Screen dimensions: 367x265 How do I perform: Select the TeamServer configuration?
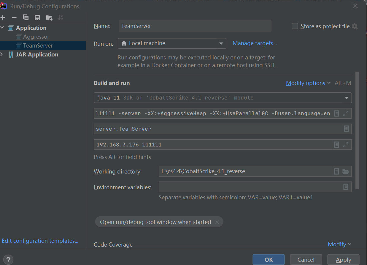point(38,45)
